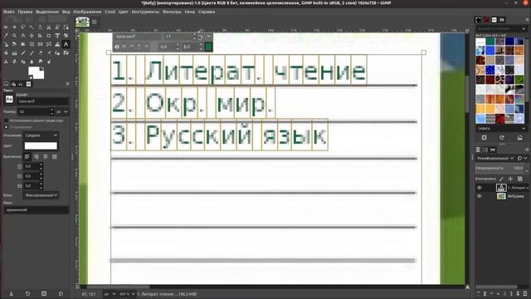The height and width of the screenshot is (299, 531).
Task: Lock position and size of layer
Action: 510,179
